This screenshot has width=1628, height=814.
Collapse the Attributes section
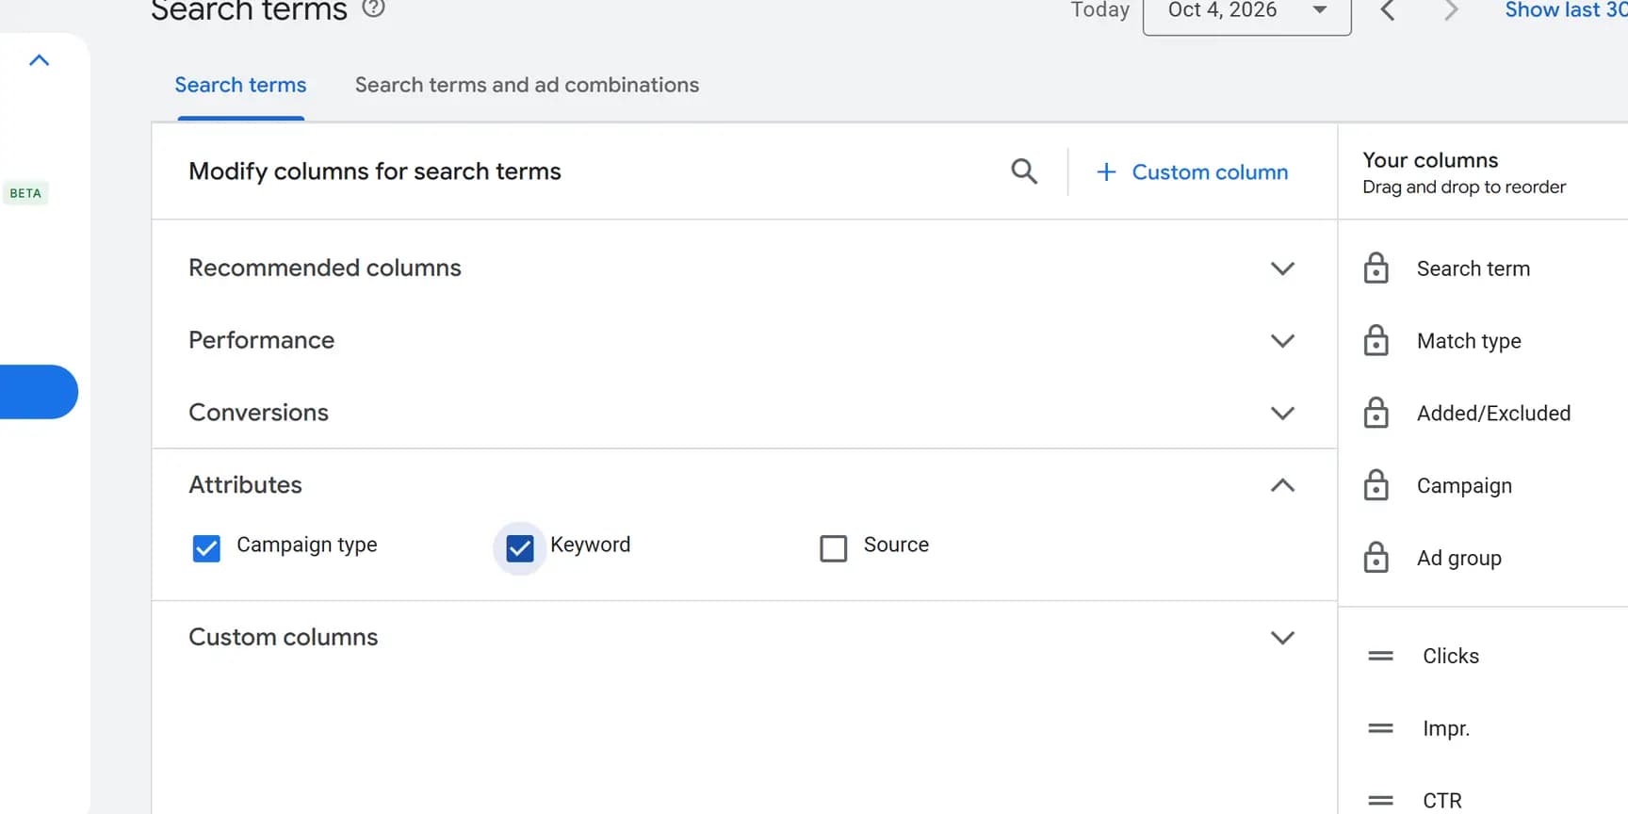point(1282,485)
